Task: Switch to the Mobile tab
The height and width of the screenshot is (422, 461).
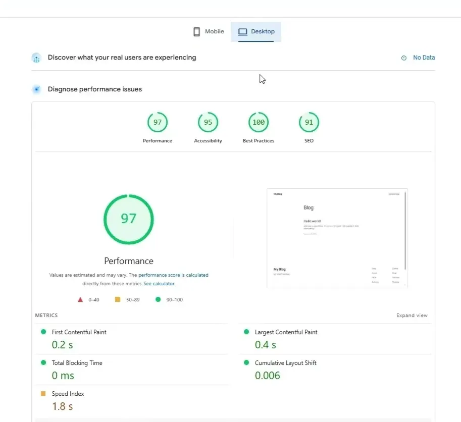Action: click(209, 31)
